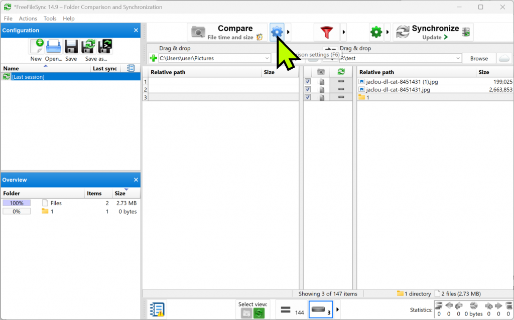The image size is (514, 320).
Task: Open the log panel icon at bottom left
Action: click(157, 309)
